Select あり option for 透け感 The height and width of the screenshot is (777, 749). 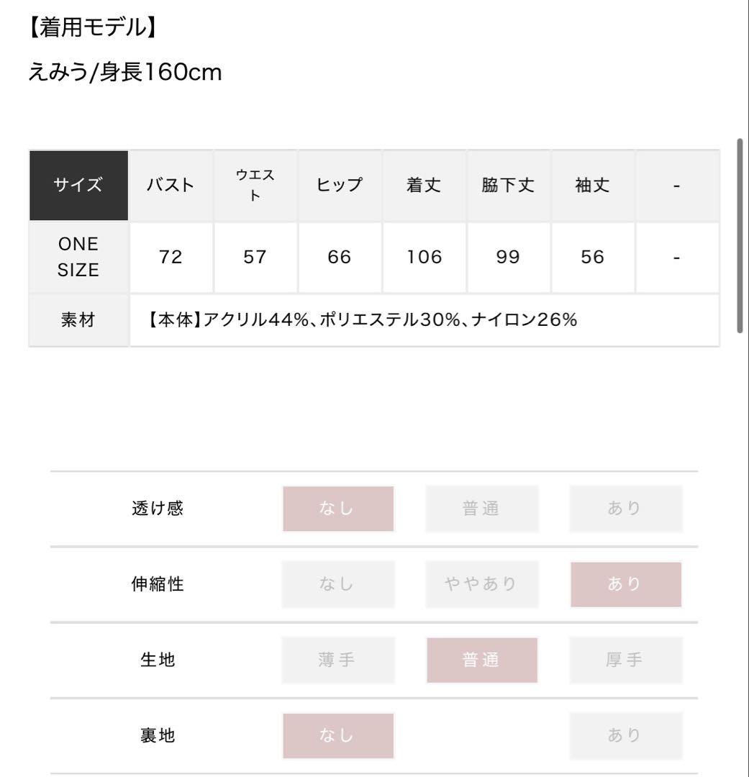click(626, 509)
